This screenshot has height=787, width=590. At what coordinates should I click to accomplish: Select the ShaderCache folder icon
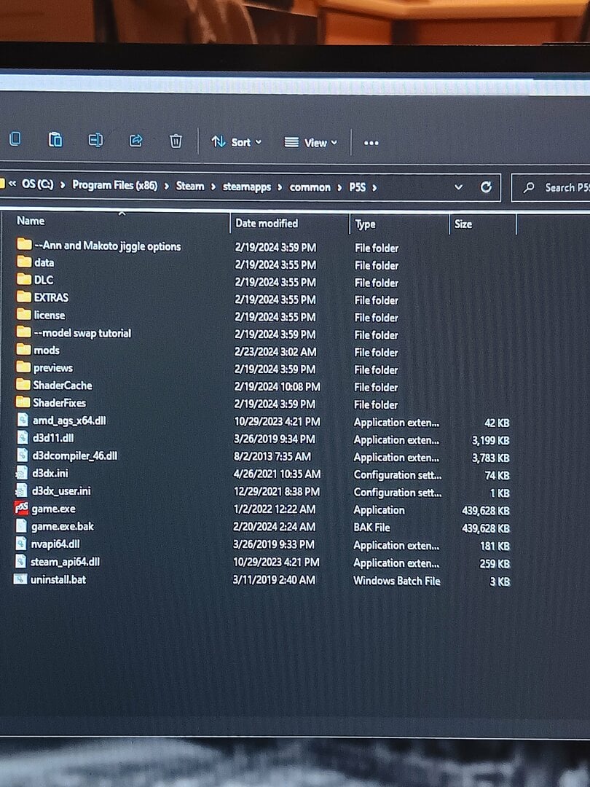coord(23,385)
